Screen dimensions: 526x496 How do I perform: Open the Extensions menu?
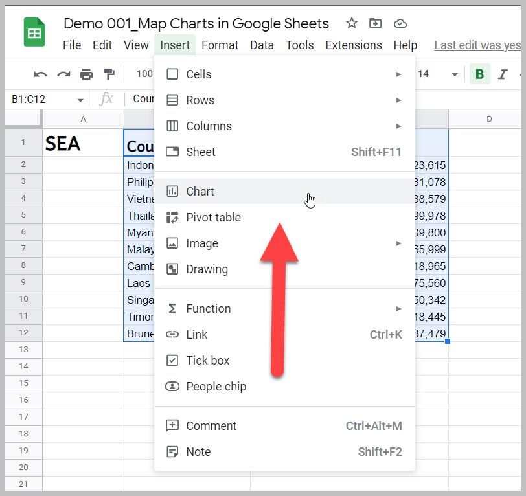[354, 45]
